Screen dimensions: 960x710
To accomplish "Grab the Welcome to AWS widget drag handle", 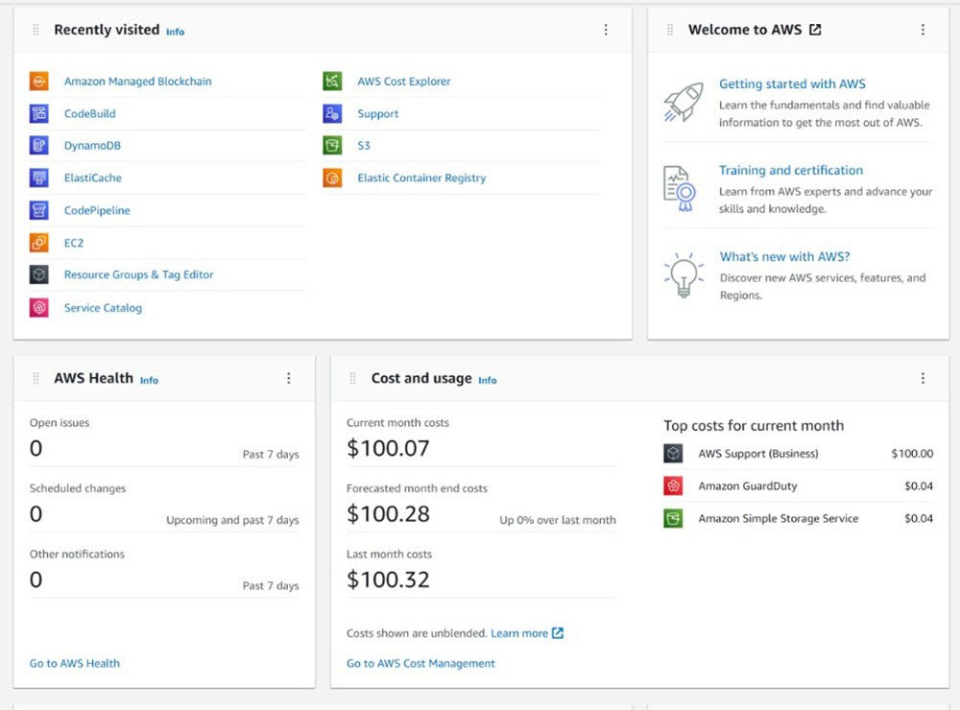I will click(670, 30).
